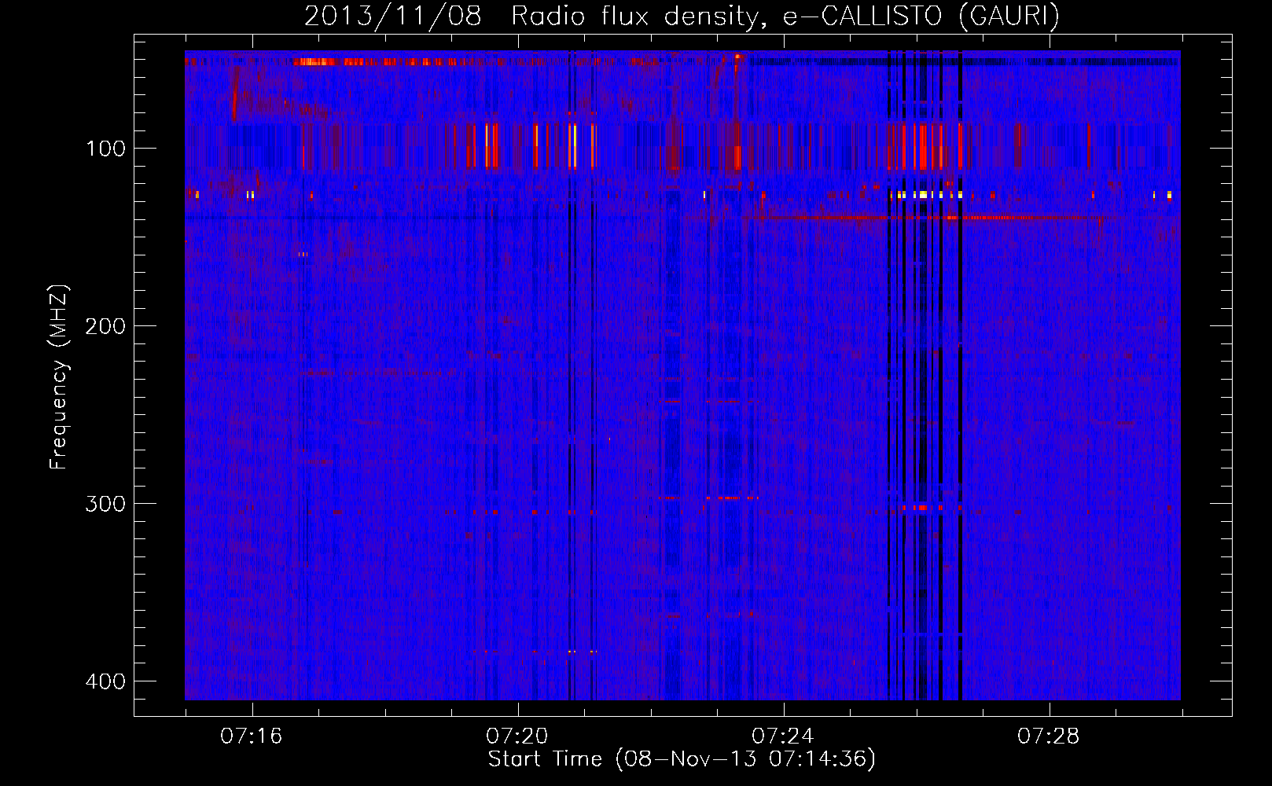Select the 'Frequency (MHZ)' axis label
Image resolution: width=1272 pixels, height=786 pixels.
(59, 376)
